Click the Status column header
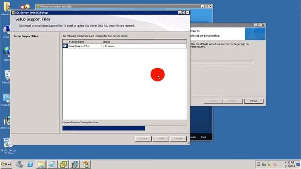Viewport: 301px width, 169px height. pos(144,42)
